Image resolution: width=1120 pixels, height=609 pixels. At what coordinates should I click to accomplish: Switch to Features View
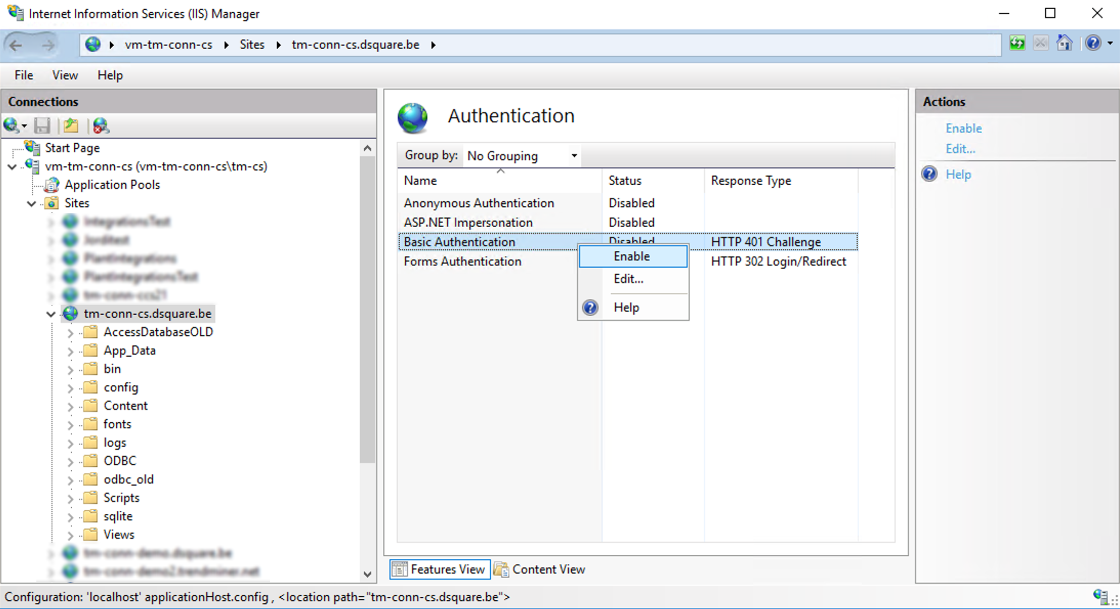(x=448, y=569)
